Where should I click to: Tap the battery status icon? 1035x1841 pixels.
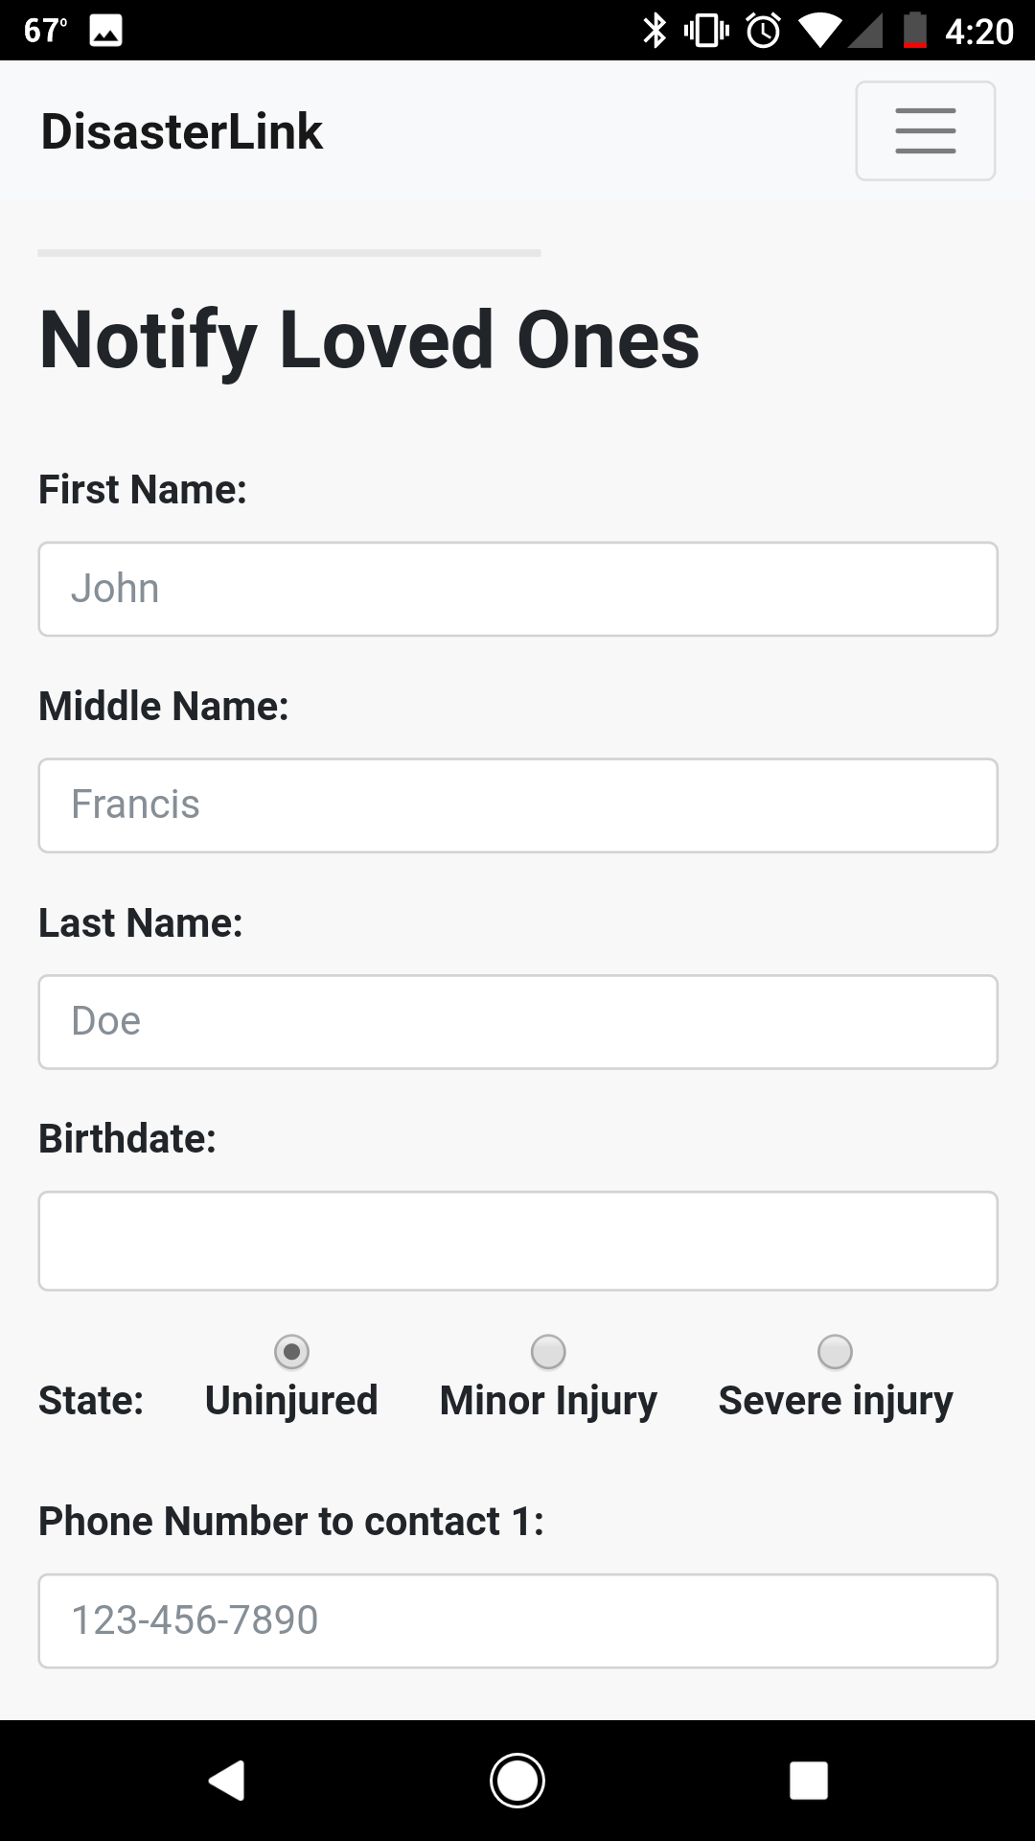coord(916,31)
